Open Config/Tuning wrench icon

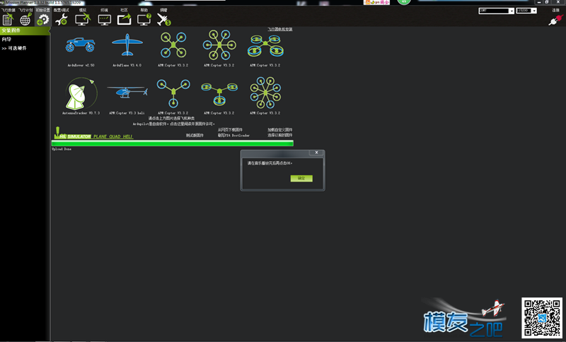62,20
